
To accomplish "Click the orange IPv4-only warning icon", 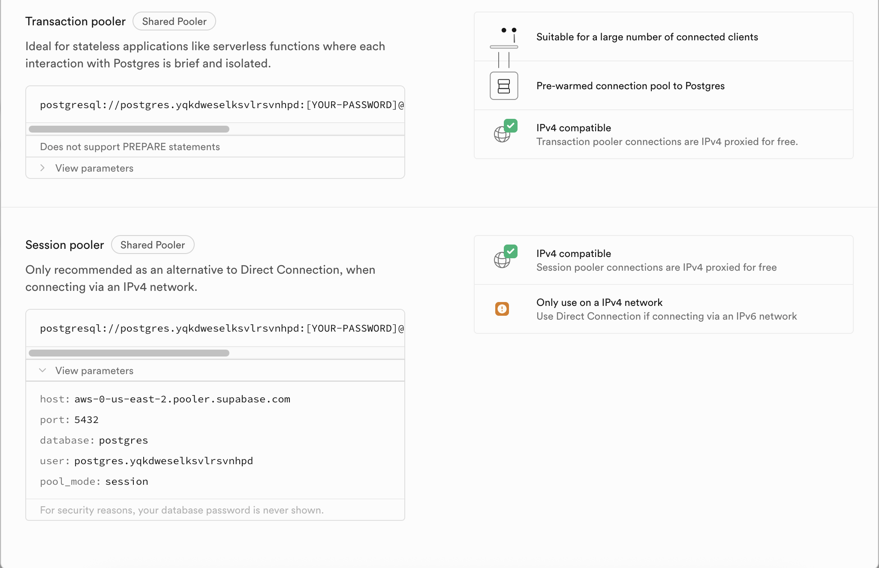I will point(502,309).
